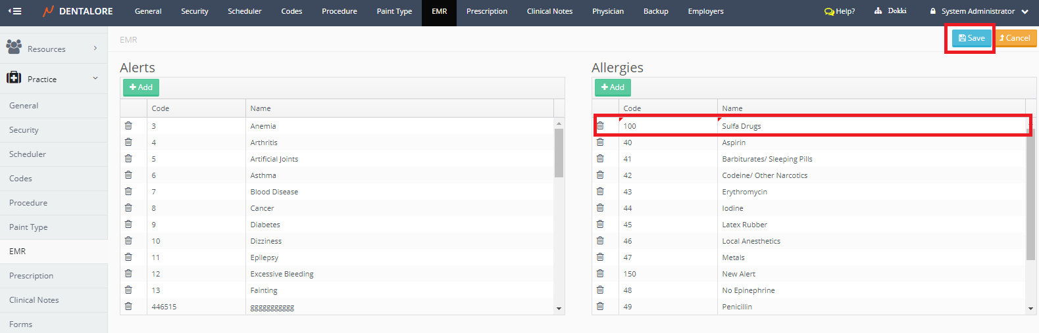Expand the Resources sidebar section
Image resolution: width=1039 pixels, height=333 pixels.
[x=53, y=49]
